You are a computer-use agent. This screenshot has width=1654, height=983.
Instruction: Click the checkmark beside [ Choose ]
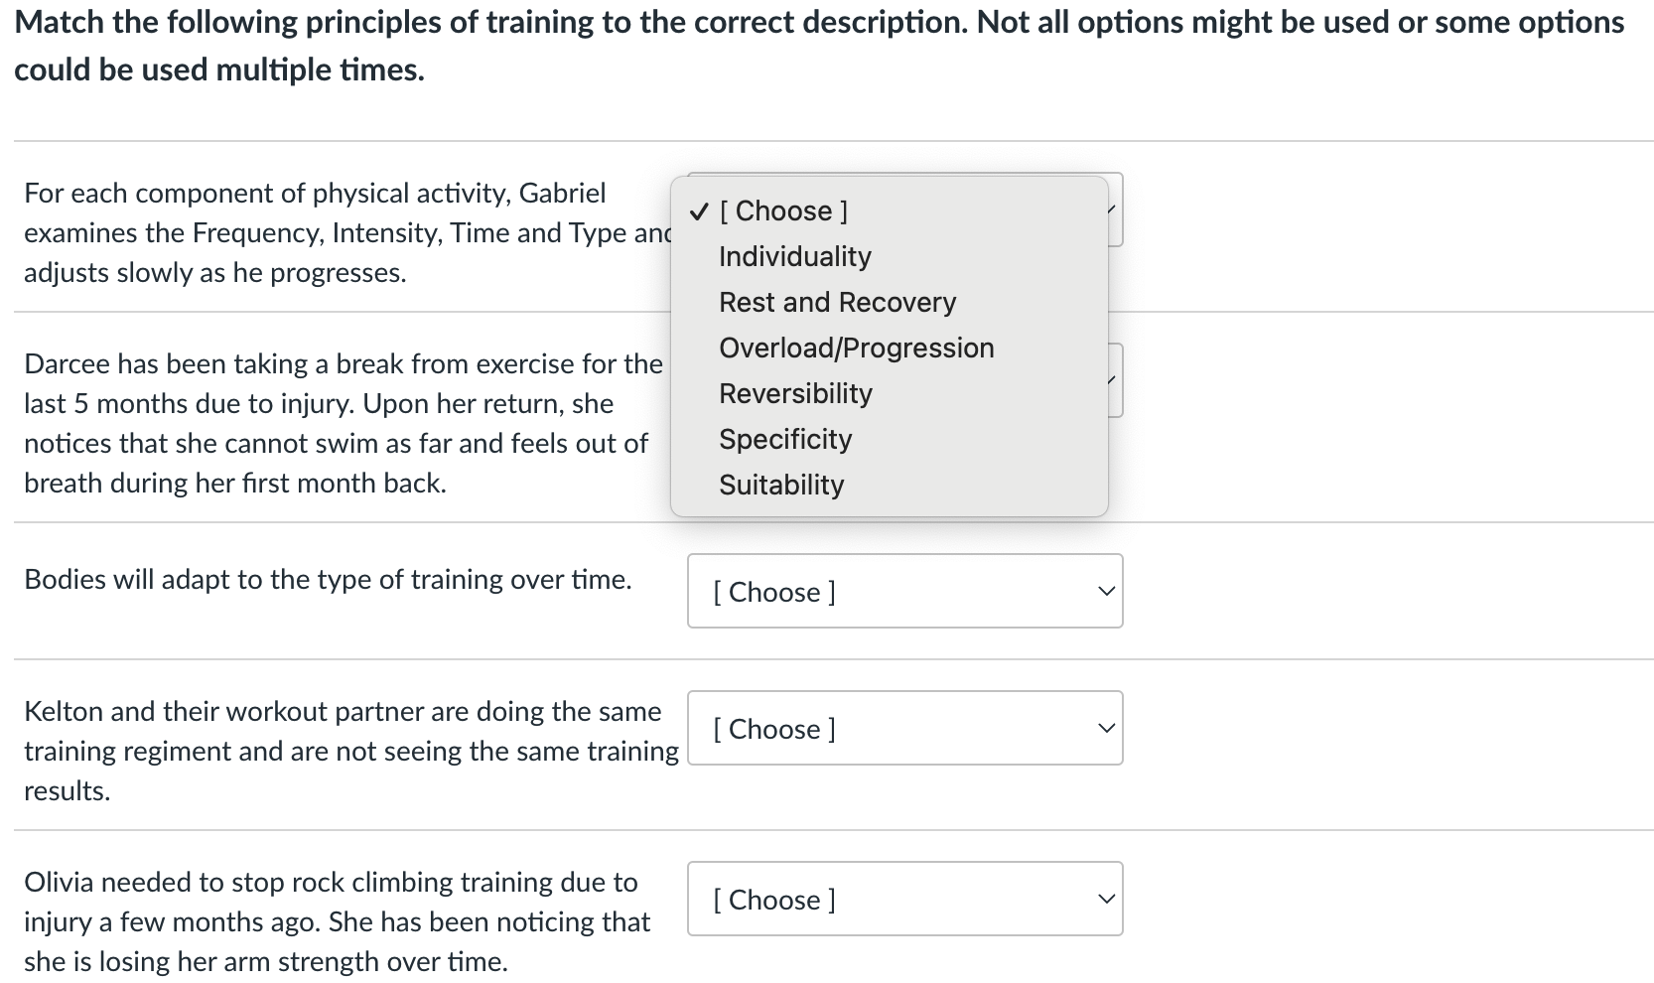click(699, 211)
